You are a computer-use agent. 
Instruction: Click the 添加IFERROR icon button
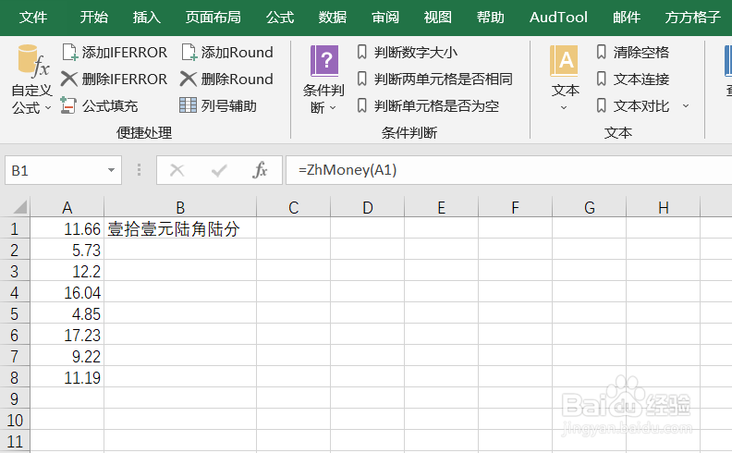point(70,53)
